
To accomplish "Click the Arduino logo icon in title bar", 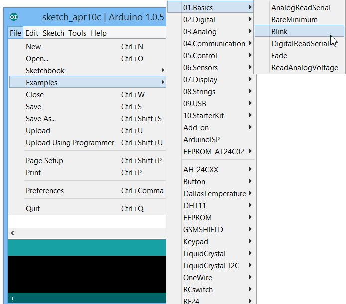I will pyautogui.click(x=14, y=17).
